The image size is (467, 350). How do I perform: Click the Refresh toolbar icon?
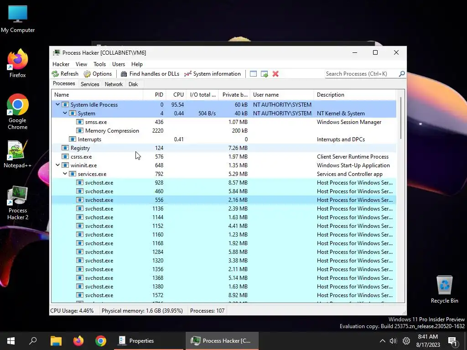click(x=55, y=74)
